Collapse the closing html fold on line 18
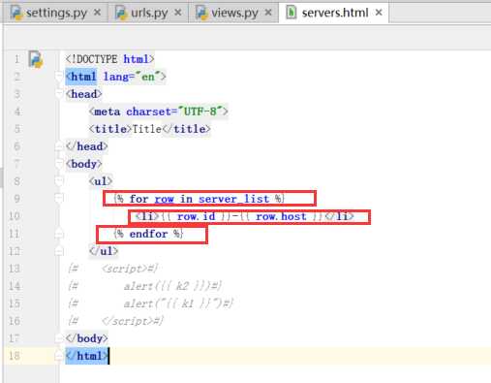 [59, 356]
